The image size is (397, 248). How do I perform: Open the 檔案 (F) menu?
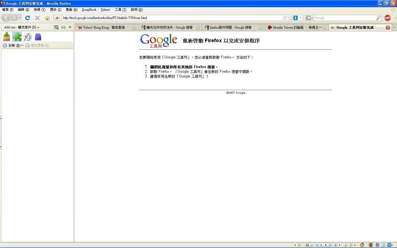[x=8, y=10]
